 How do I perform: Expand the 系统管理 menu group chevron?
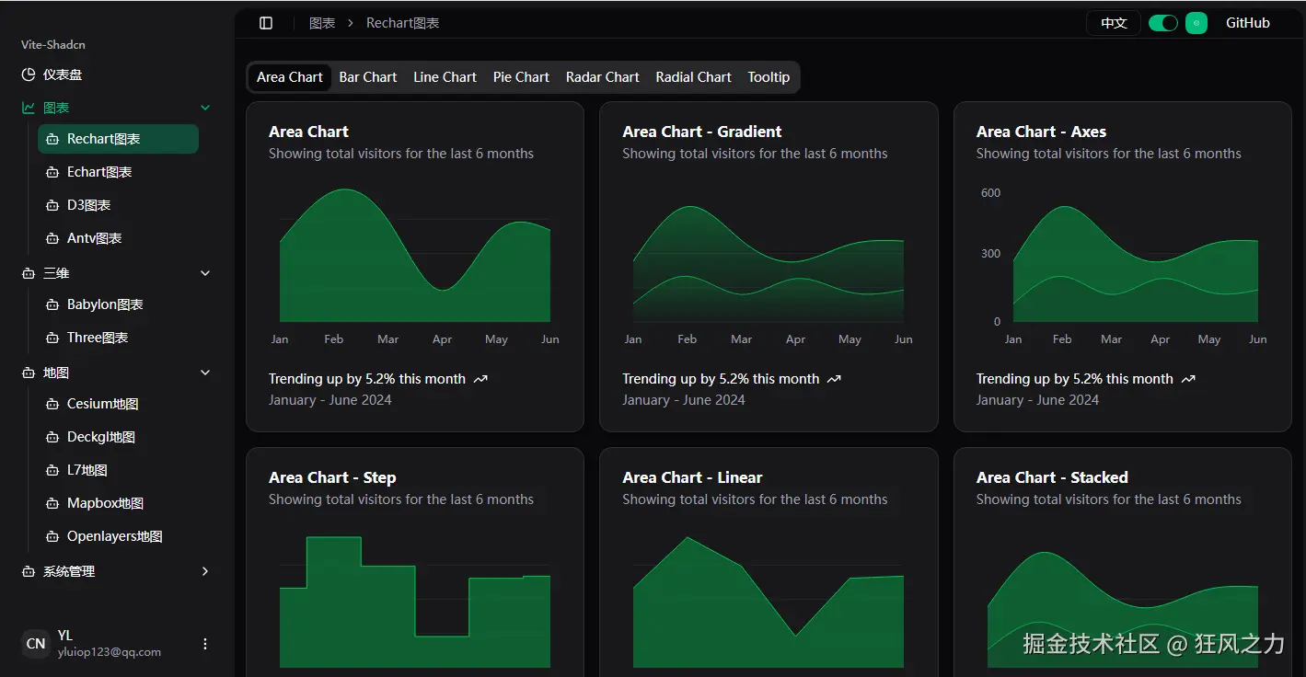pos(205,571)
